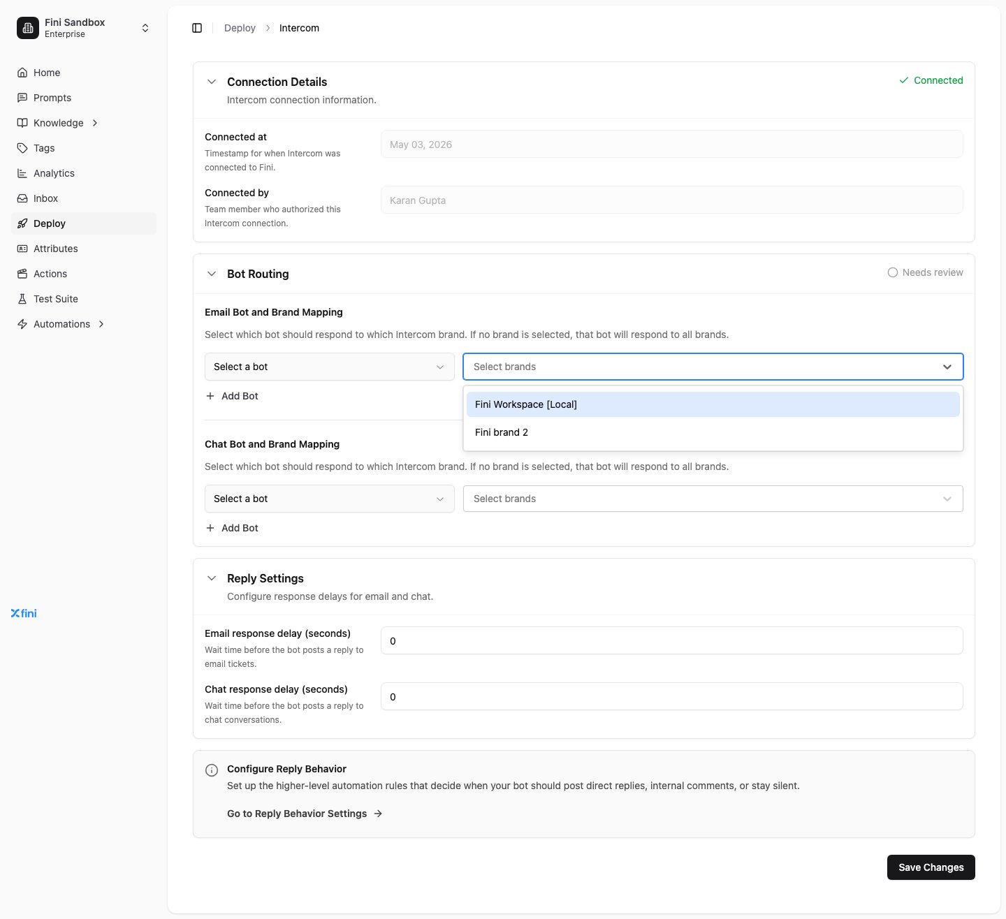1006x919 pixels.
Task: Click the Needs review circle indicator
Action: (893, 272)
